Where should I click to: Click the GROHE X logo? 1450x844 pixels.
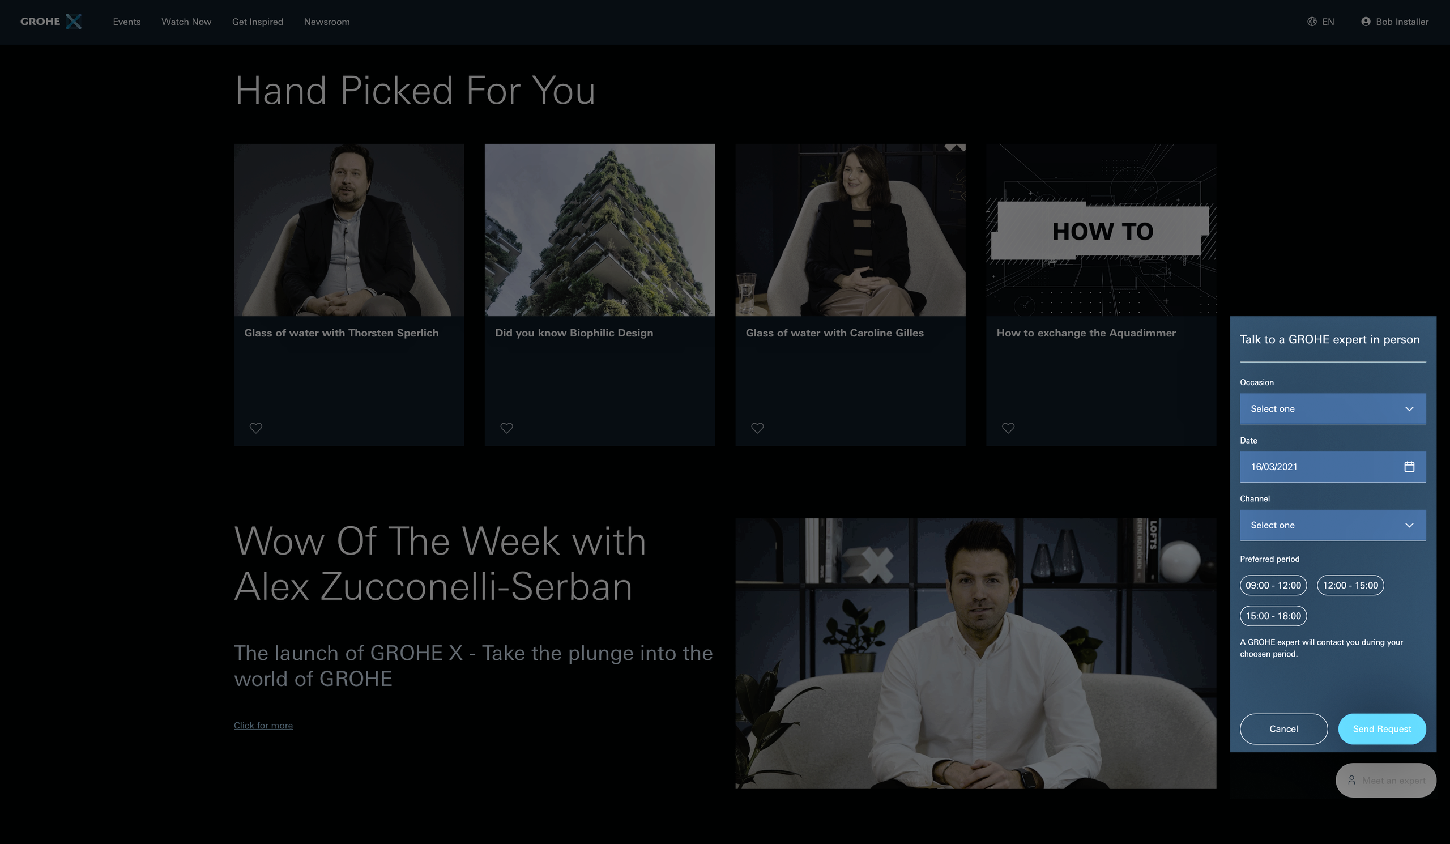click(50, 22)
